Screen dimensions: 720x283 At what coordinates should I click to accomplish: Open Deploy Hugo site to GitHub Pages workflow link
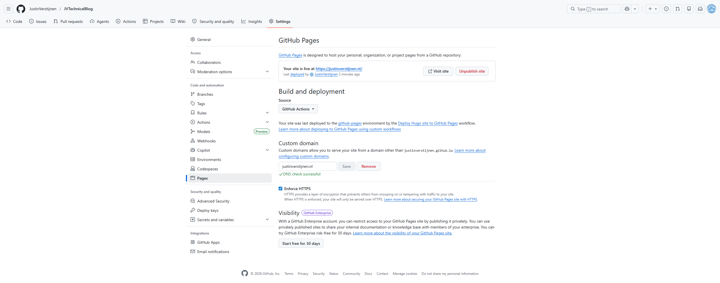pyautogui.click(x=428, y=123)
